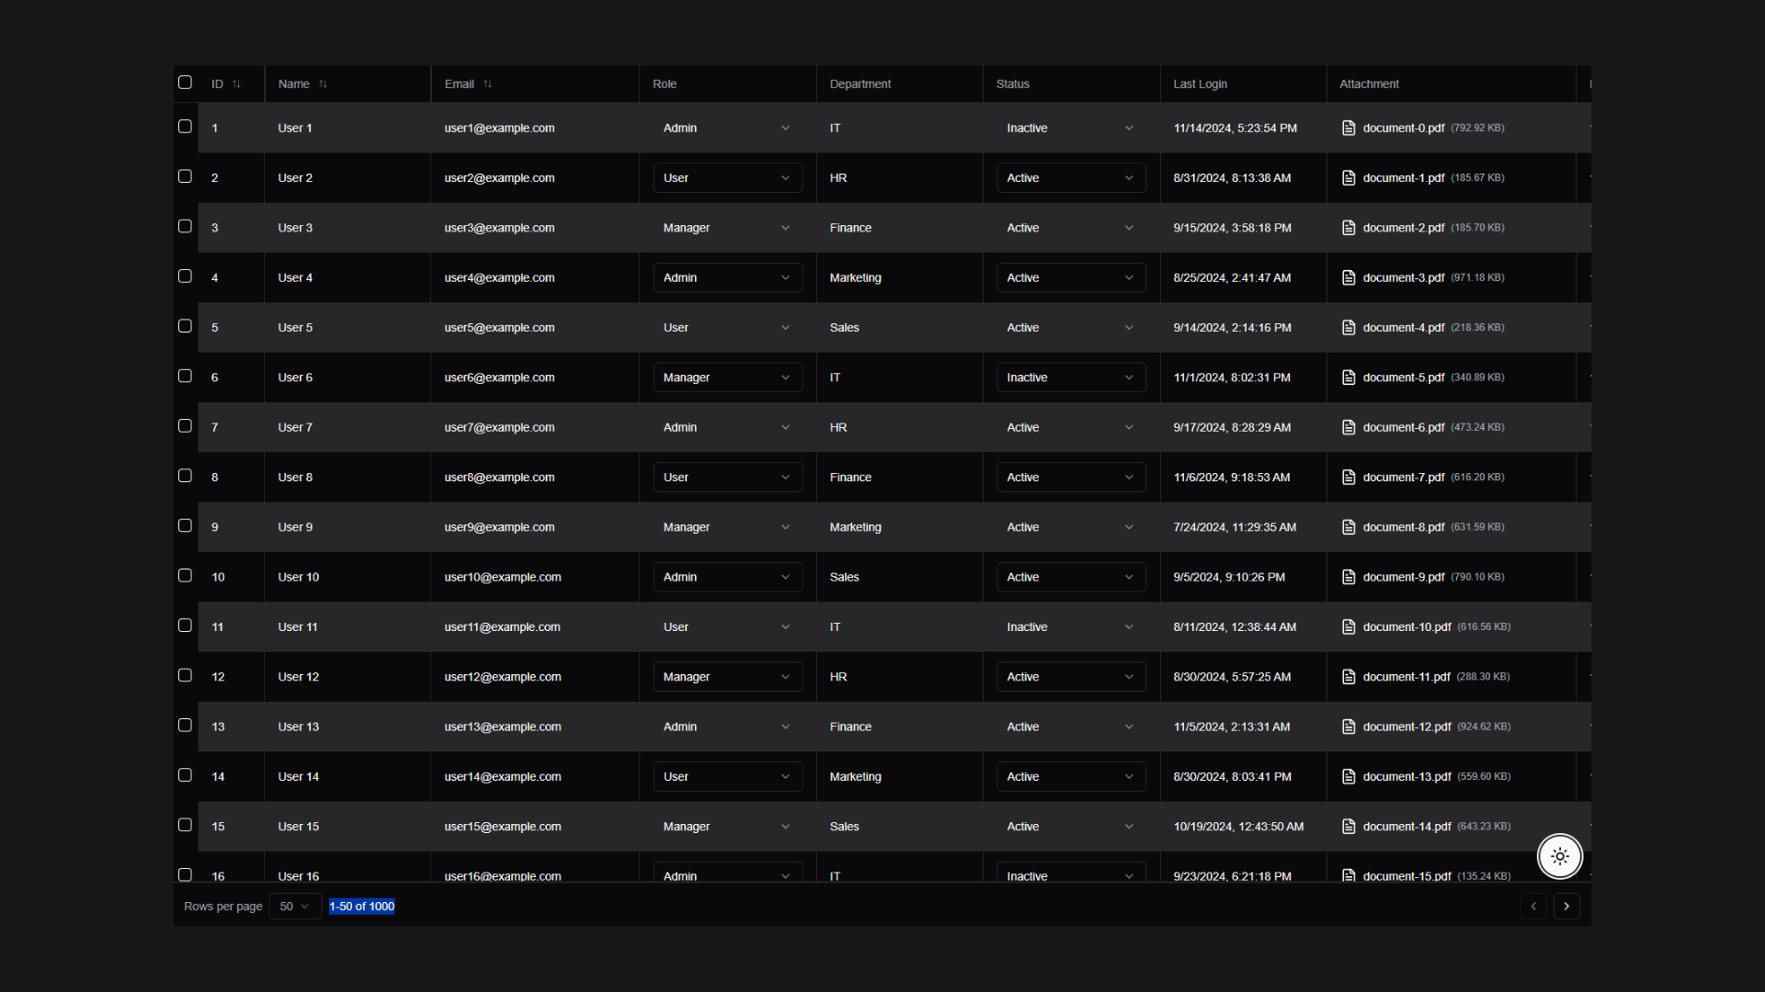1765x992 pixels.
Task: Open the document-11.pdf attachment link
Action: point(1406,677)
